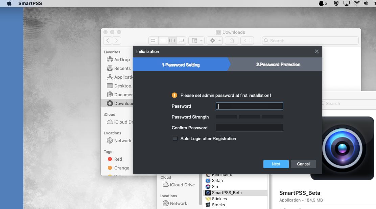376x209 pixels.
Task: Select the Orange tag in sidebar
Action: 119,168
